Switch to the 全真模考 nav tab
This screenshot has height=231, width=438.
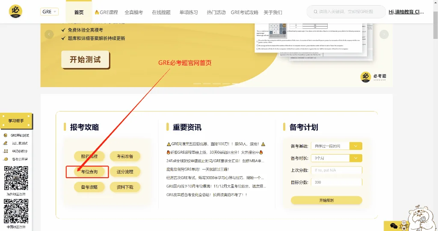(x=133, y=12)
